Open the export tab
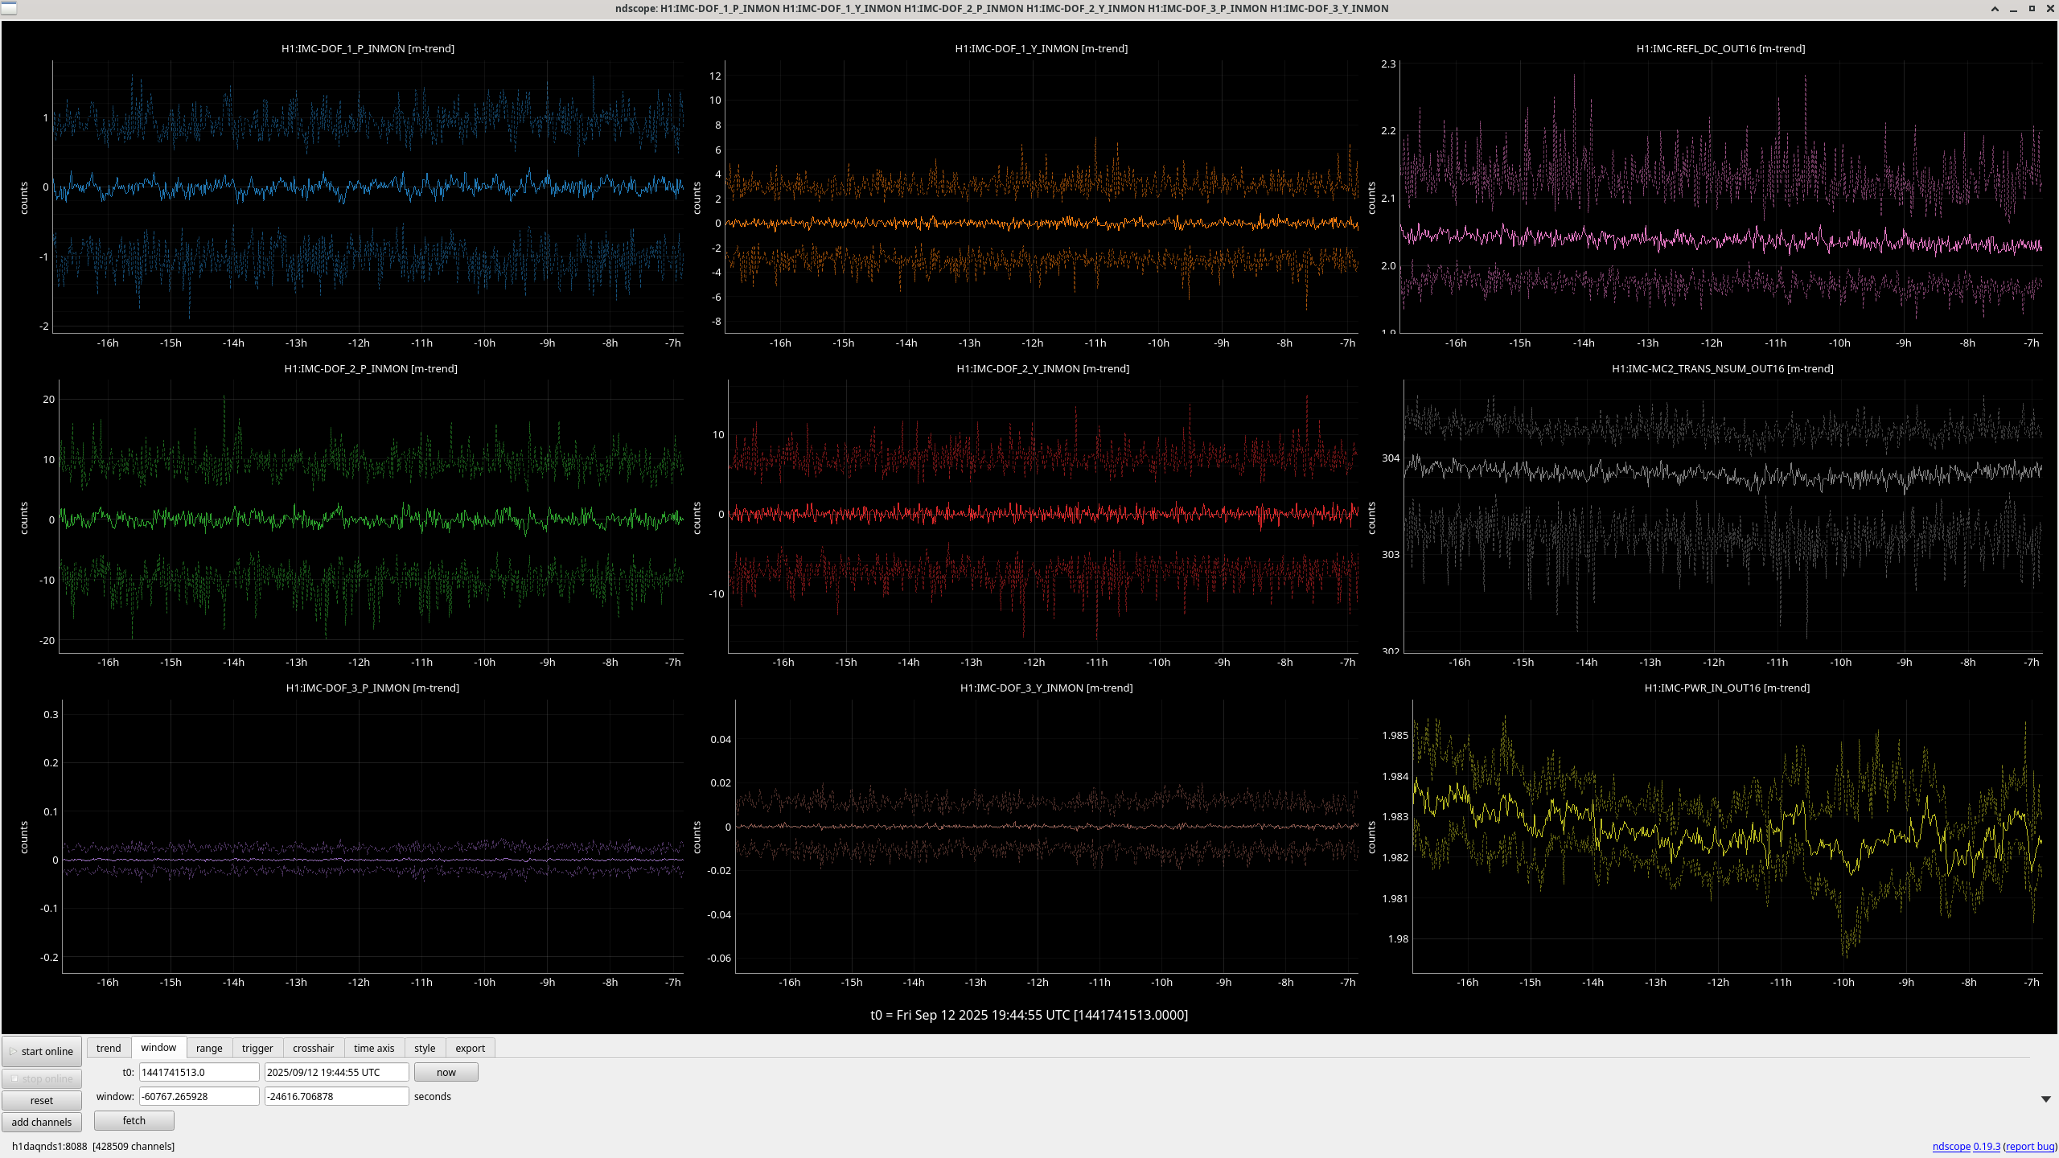Screen dimensions: 2059x1158 tap(471, 1048)
